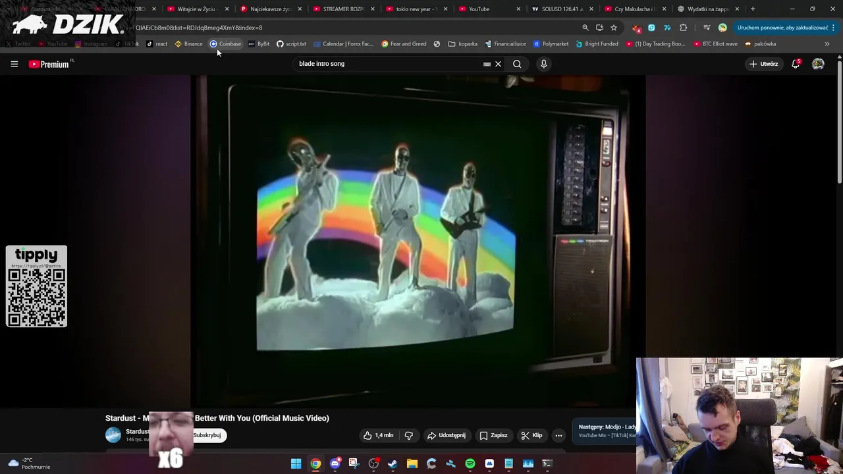
Task: Start voice search with the microphone icon
Action: click(543, 64)
